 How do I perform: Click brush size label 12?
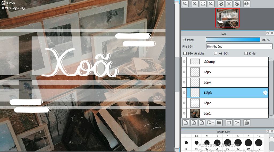click(x=186, y=149)
